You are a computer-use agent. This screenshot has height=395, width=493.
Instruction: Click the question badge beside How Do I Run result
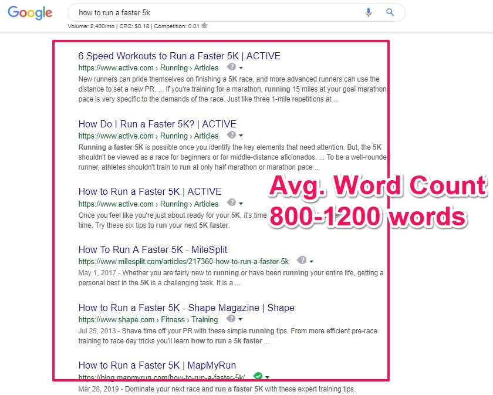[x=231, y=135]
